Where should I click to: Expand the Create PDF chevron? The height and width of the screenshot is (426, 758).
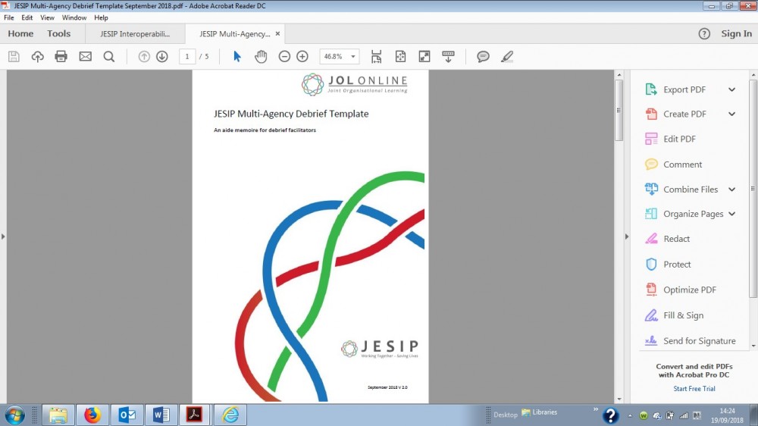click(732, 114)
